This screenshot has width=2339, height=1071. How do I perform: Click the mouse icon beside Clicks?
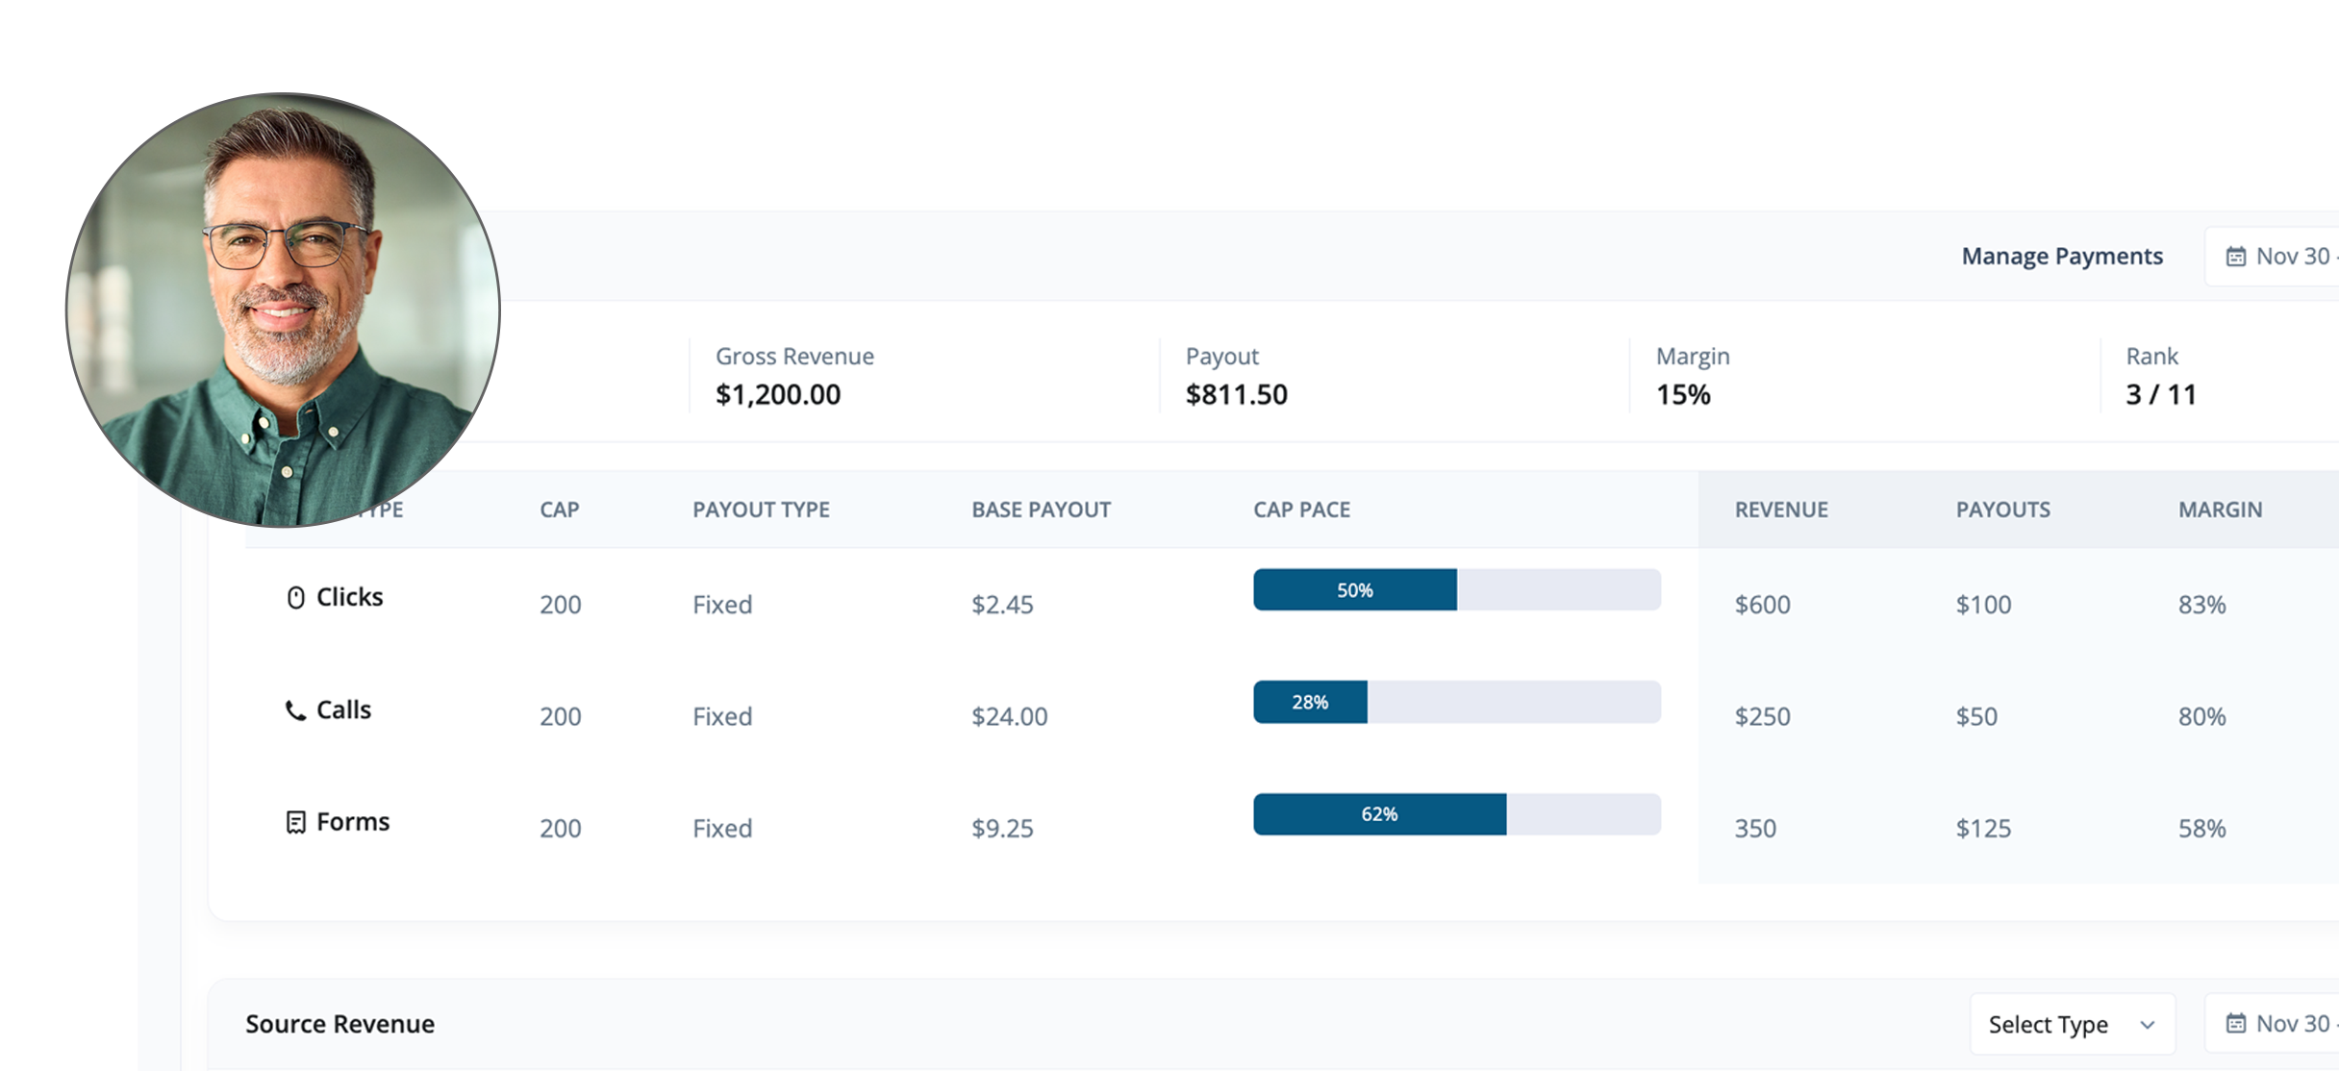[296, 598]
